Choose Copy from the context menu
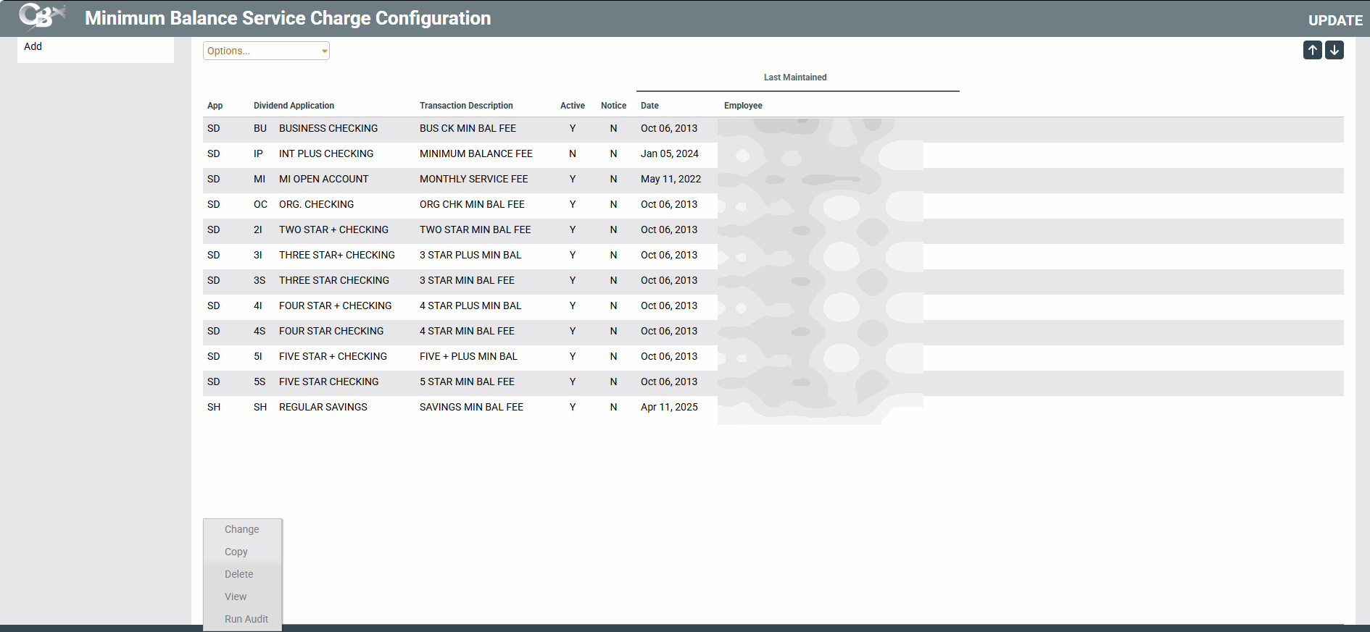 [x=236, y=552]
